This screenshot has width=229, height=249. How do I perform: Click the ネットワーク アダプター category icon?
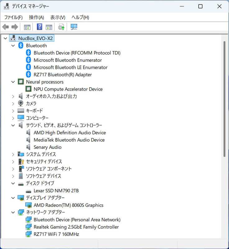[21, 212]
